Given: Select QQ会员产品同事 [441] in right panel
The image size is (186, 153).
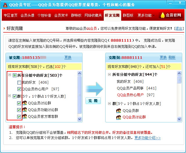Looking at the screenshot, I should coord(137,88).
